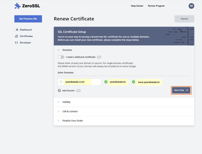The width and height of the screenshot is (202, 154).
Task: Click the Certificates grid icon
Action: click(17, 36)
